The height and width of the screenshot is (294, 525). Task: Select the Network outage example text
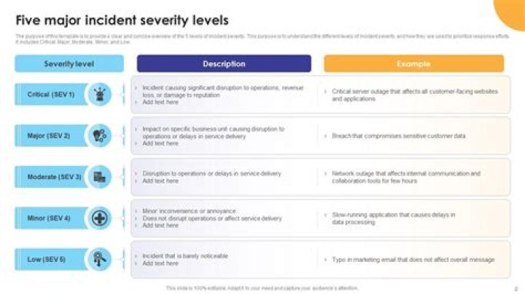click(x=406, y=177)
